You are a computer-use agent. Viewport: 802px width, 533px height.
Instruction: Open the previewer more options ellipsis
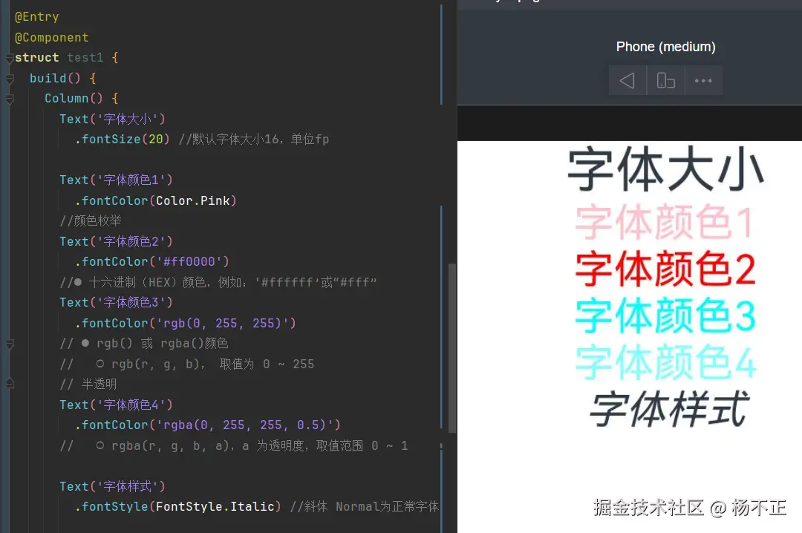click(702, 81)
